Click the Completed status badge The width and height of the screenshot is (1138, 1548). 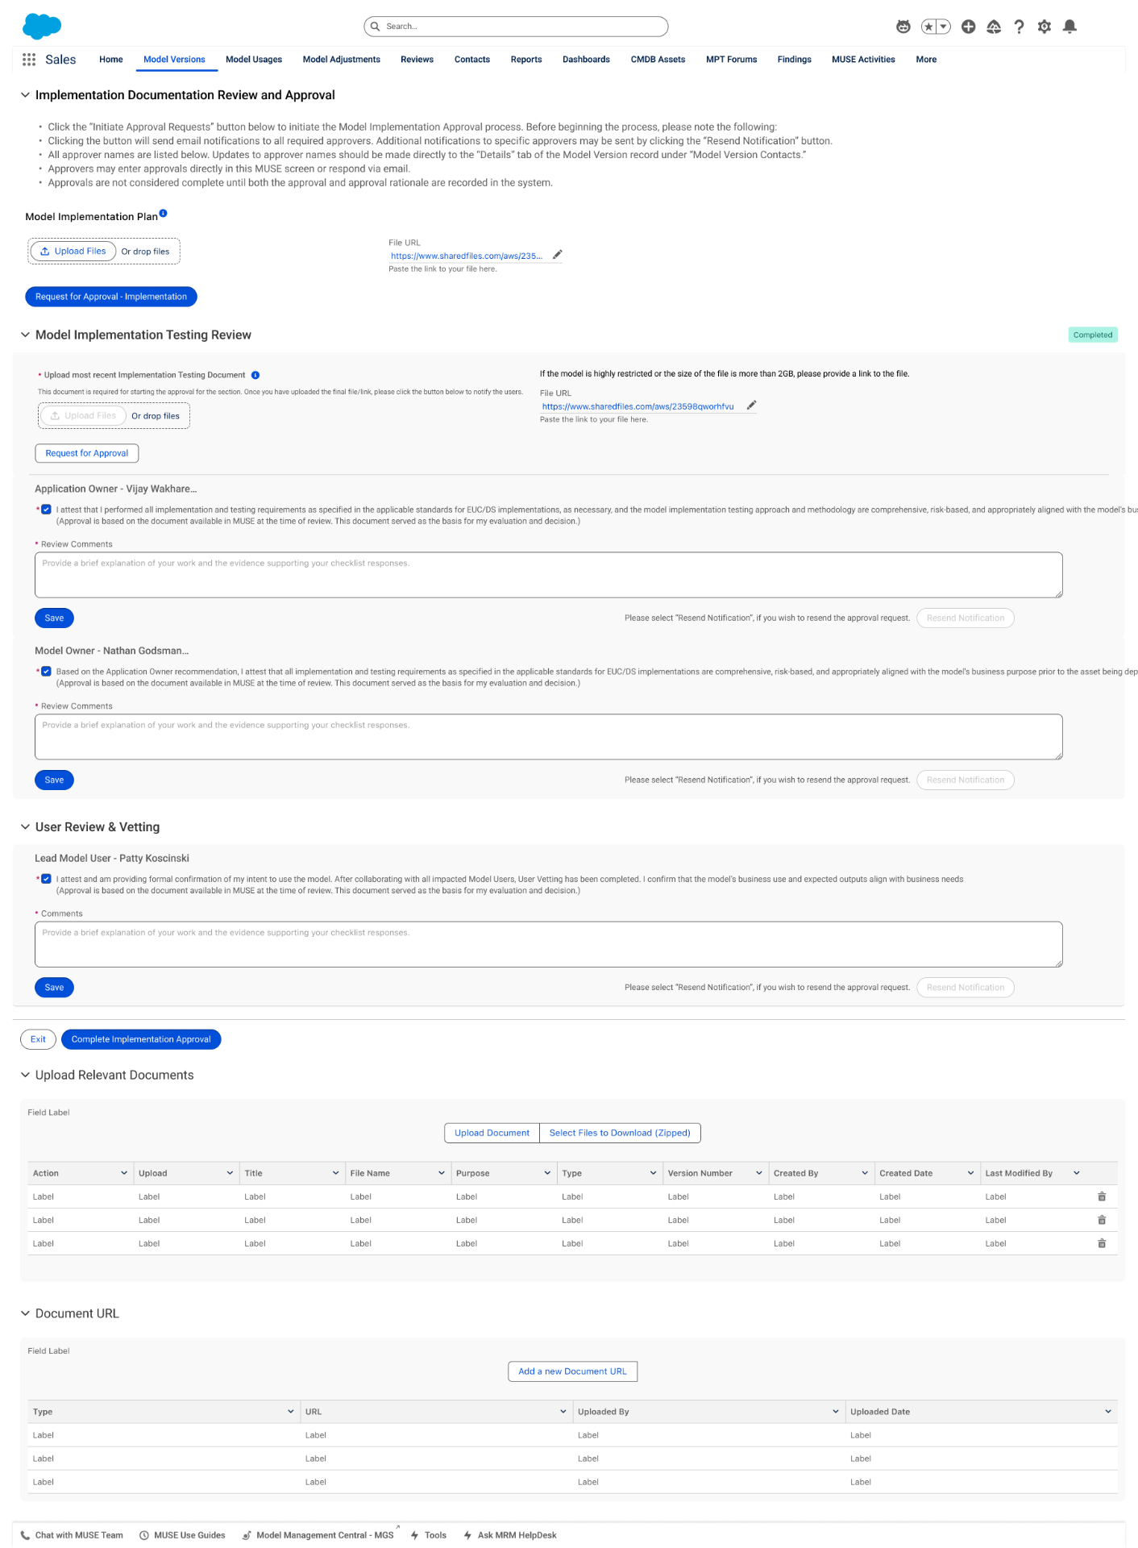[1093, 335]
